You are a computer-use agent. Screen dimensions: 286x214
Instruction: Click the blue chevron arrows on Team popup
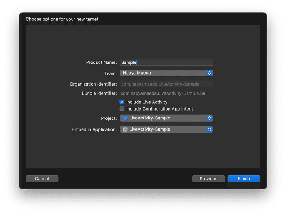(210, 73)
